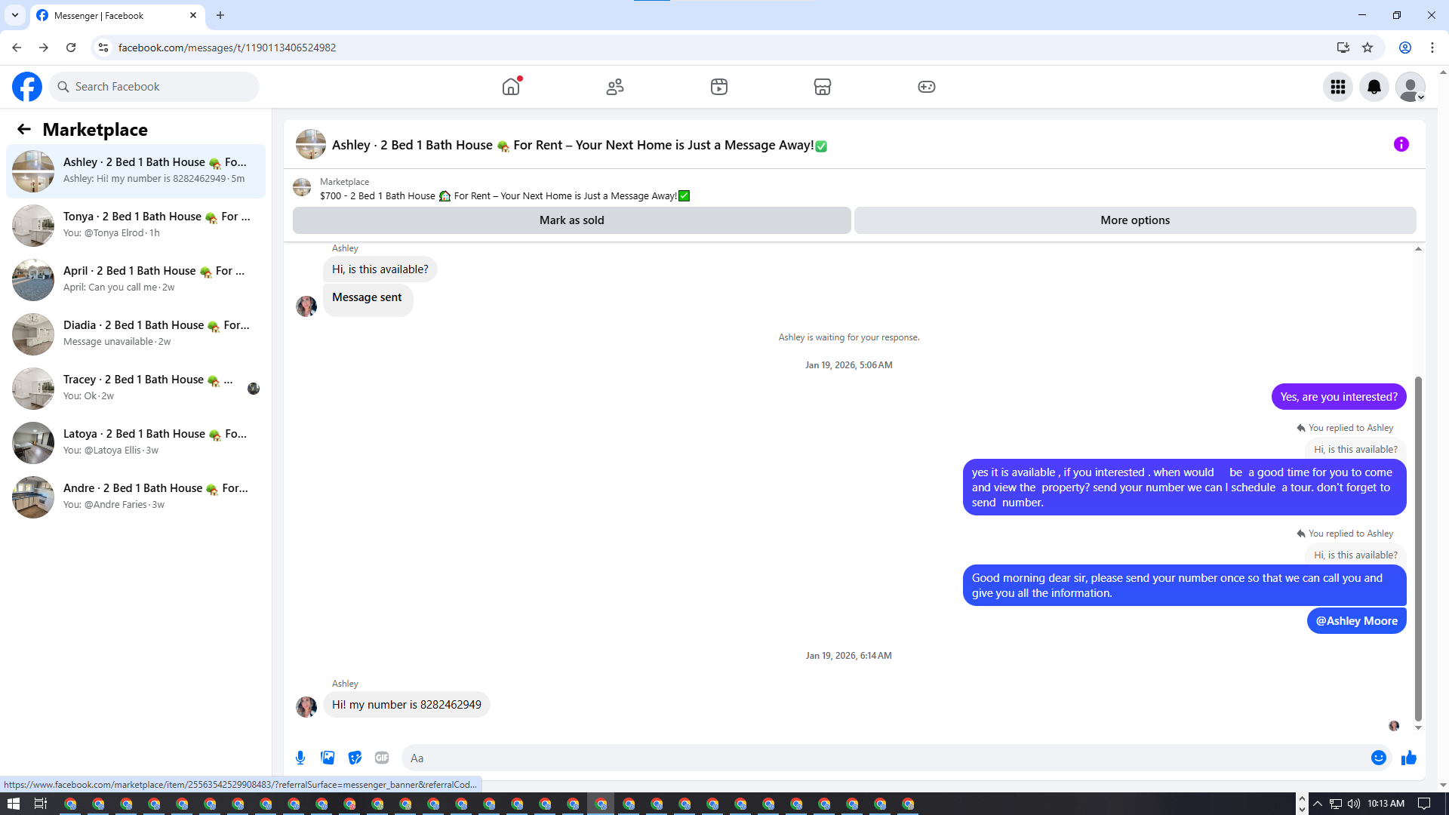Click the chat vertical scrollbar thumb
This screenshot has width=1449, height=815.
pos(1418,547)
